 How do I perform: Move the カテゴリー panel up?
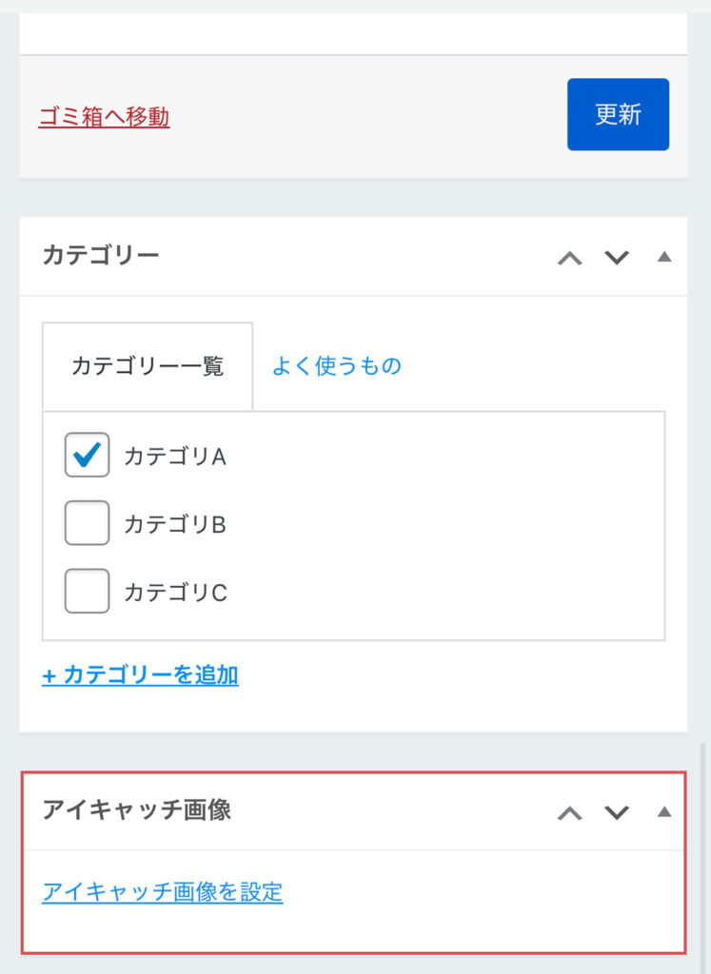[x=569, y=258]
